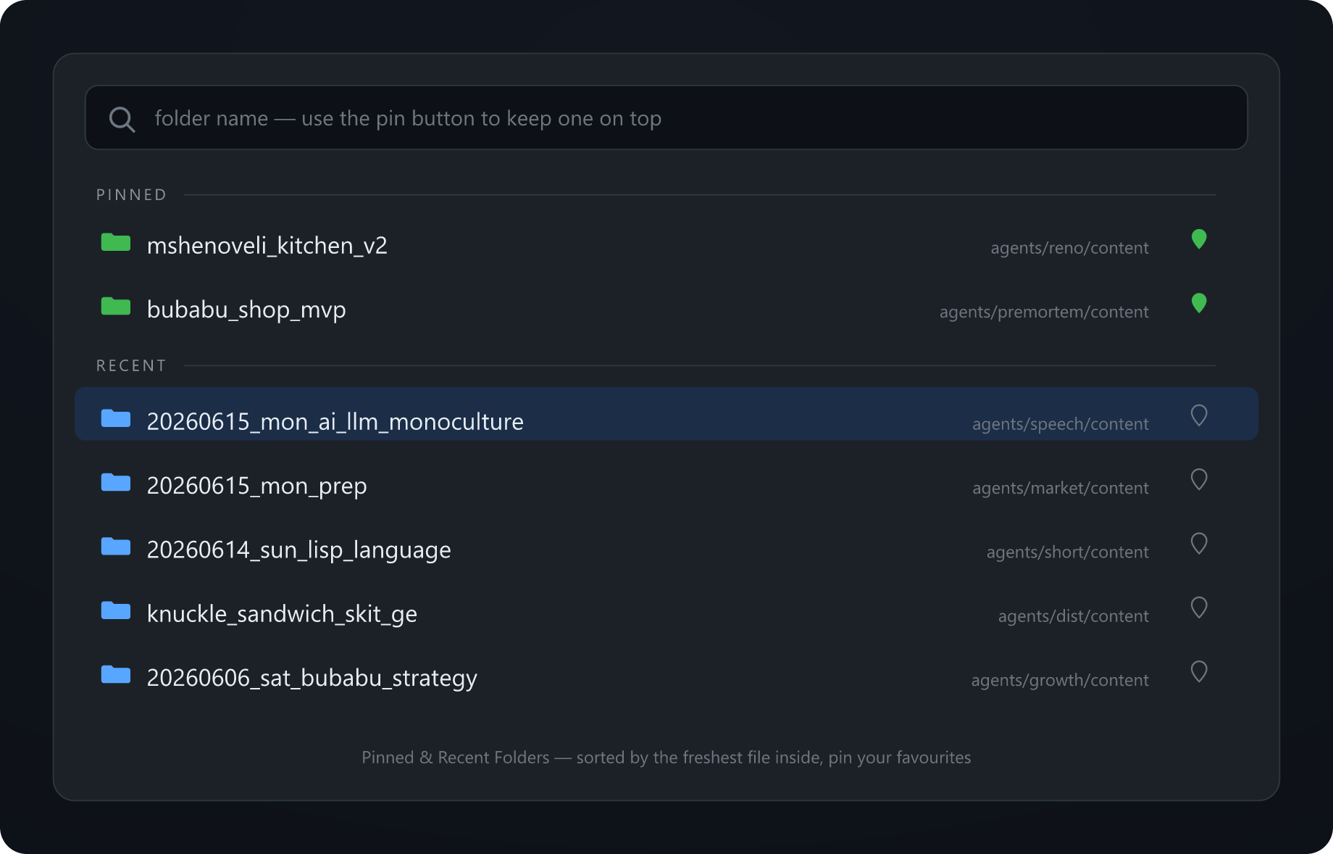Pin the 20260615_mon_ai_llm_monoculture folder
Viewport: 1333px width, 854px height.
(x=1199, y=415)
